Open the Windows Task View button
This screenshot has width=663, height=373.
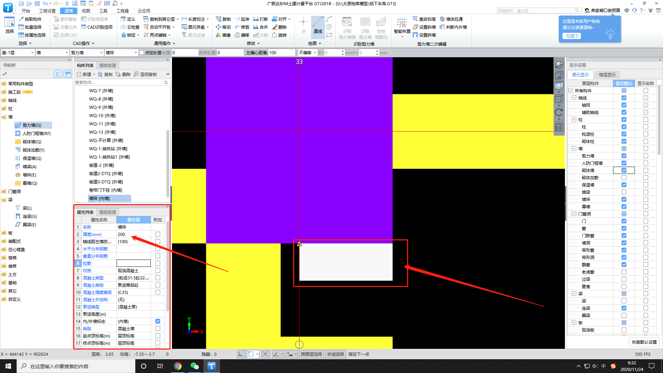click(160, 366)
